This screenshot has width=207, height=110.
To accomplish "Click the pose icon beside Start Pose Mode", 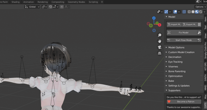I will (x=199, y=40).
